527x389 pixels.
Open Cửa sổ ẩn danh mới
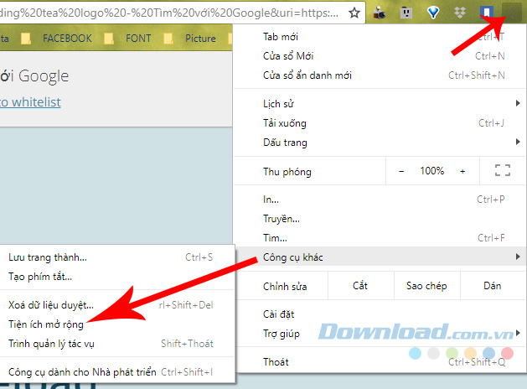(x=380, y=75)
